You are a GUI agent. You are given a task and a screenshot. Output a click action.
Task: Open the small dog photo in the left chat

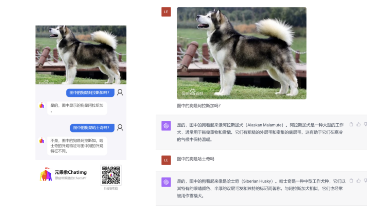coord(81,54)
